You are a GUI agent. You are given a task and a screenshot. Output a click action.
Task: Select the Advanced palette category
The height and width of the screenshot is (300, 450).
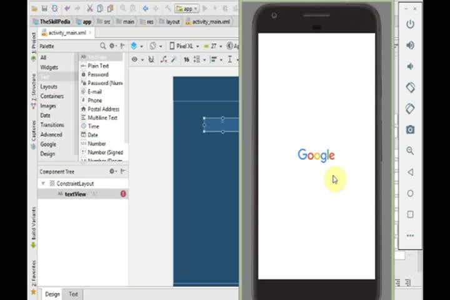coord(51,134)
